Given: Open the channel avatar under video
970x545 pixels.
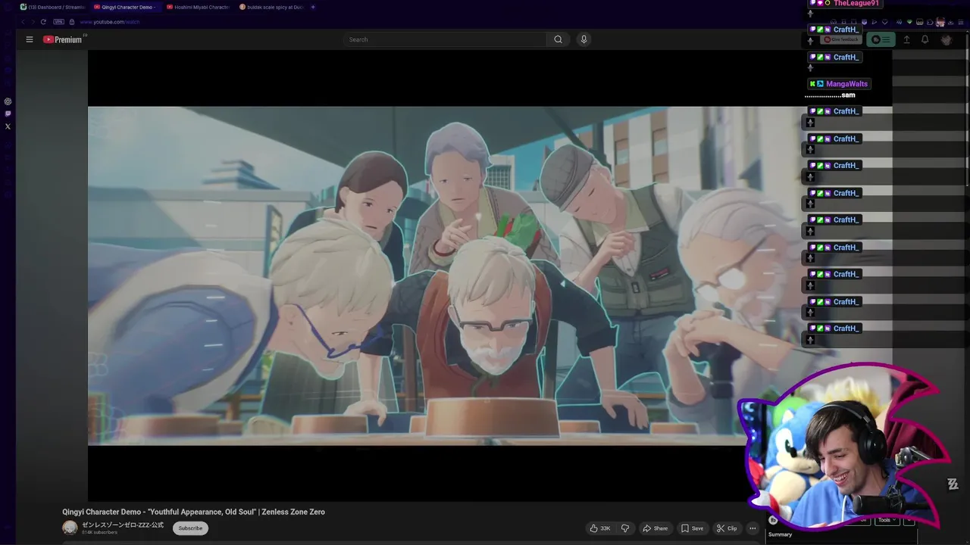Looking at the screenshot, I should click(70, 528).
